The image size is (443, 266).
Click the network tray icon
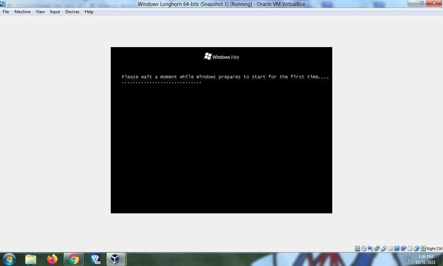coord(408,259)
